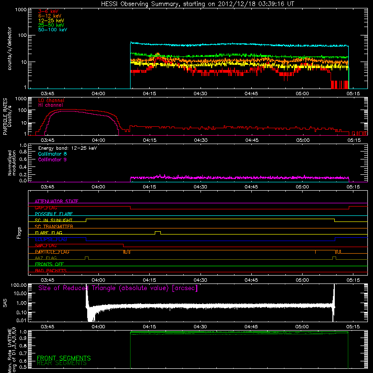Click the Size of Reduced Triangle label
Viewport: 373px width, 373px height.
tap(118, 288)
